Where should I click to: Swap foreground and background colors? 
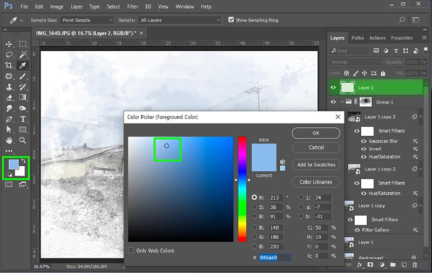23,161
